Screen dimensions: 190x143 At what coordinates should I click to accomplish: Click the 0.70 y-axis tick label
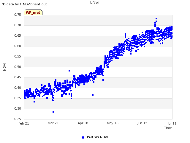pos(18,25)
